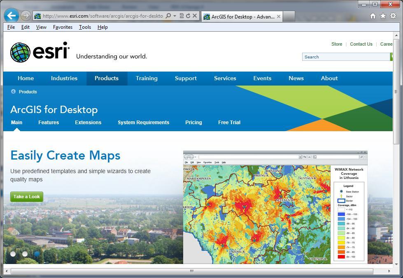Viewport: 403px width, 278px height.
Task: Click the site Search input field
Action: coord(346,57)
